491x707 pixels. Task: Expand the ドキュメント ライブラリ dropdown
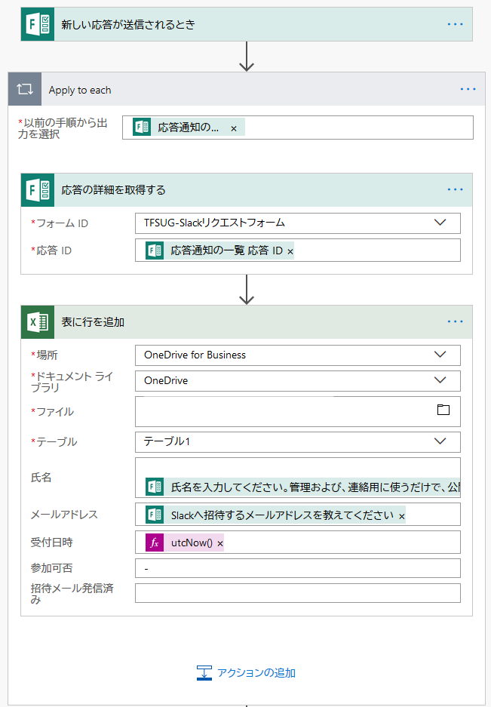pyautogui.click(x=440, y=380)
